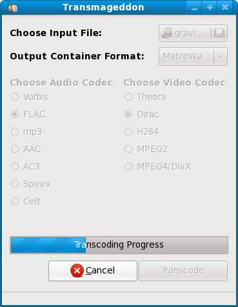Click the Transmageddon app icon in title bar
The width and height of the screenshot is (238, 307).
[x=13, y=8]
